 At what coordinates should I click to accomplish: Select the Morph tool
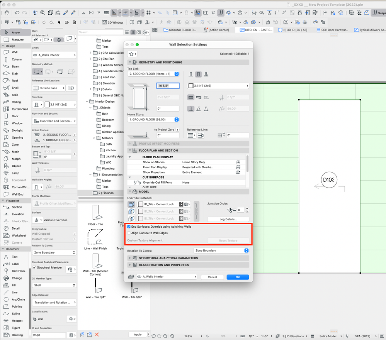16,159
